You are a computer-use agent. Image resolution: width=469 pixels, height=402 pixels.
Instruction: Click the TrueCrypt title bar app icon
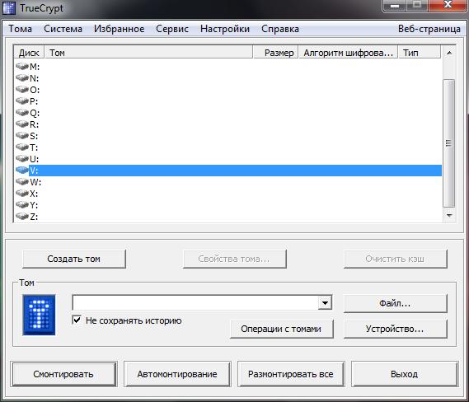[9, 8]
